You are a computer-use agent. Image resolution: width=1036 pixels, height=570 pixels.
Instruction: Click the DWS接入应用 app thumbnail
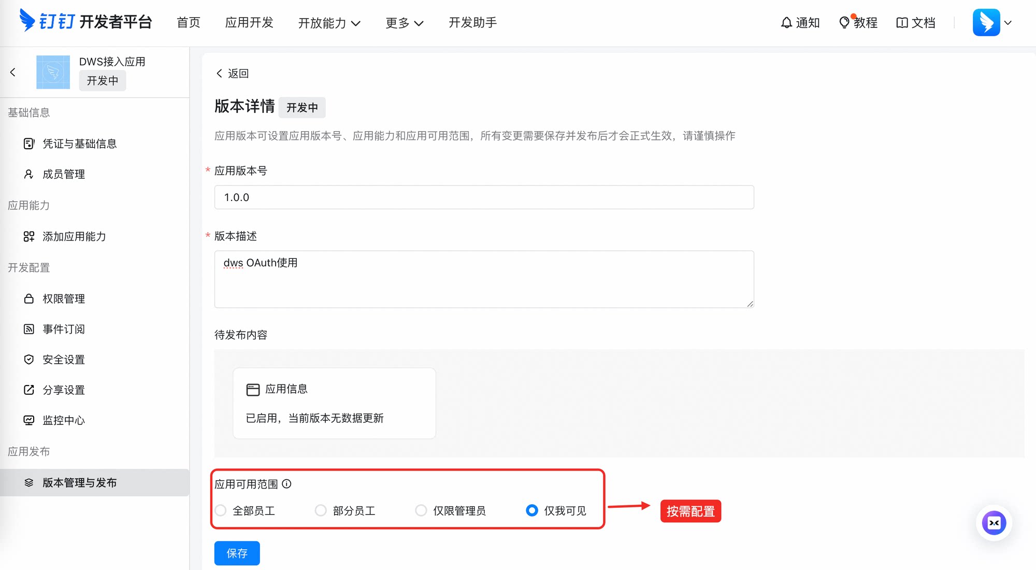point(53,72)
